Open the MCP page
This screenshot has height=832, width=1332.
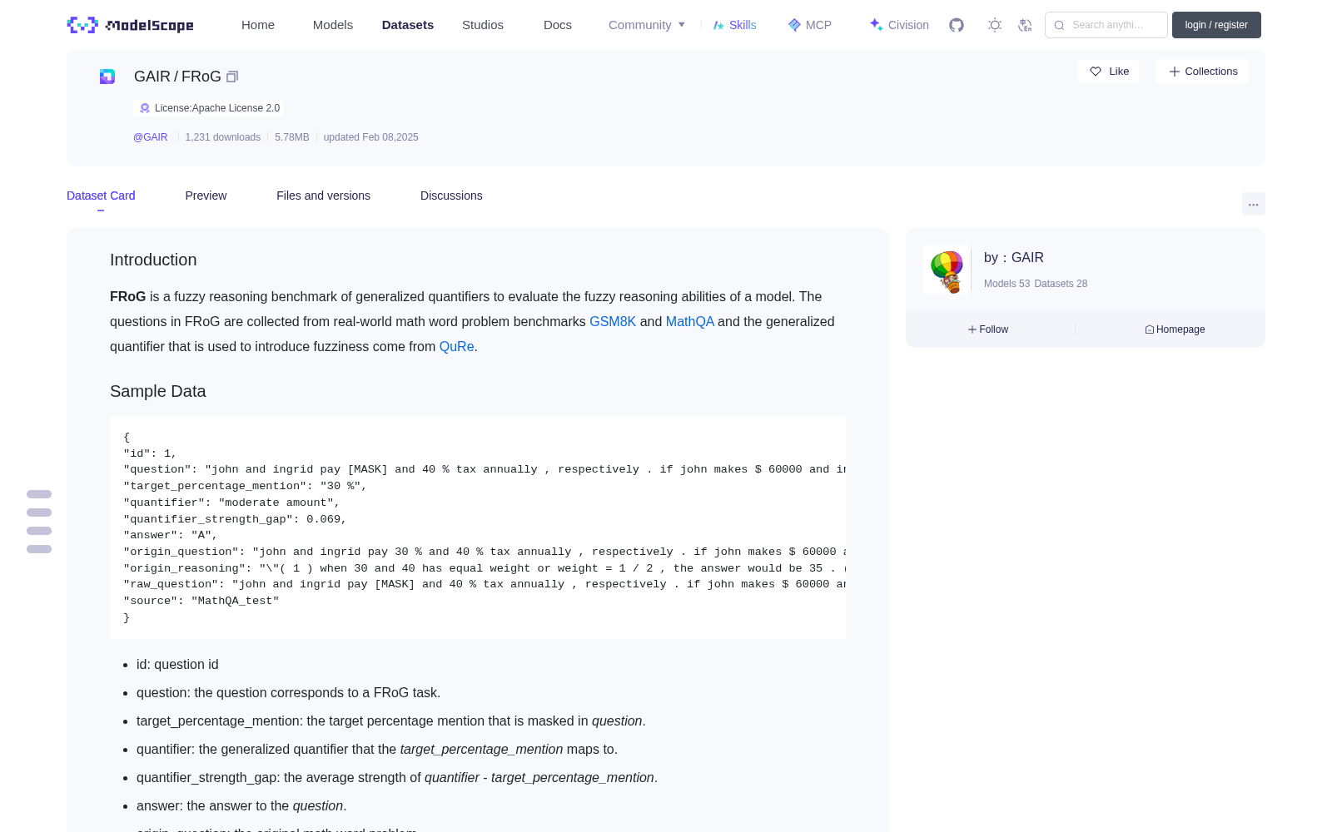[x=810, y=25]
